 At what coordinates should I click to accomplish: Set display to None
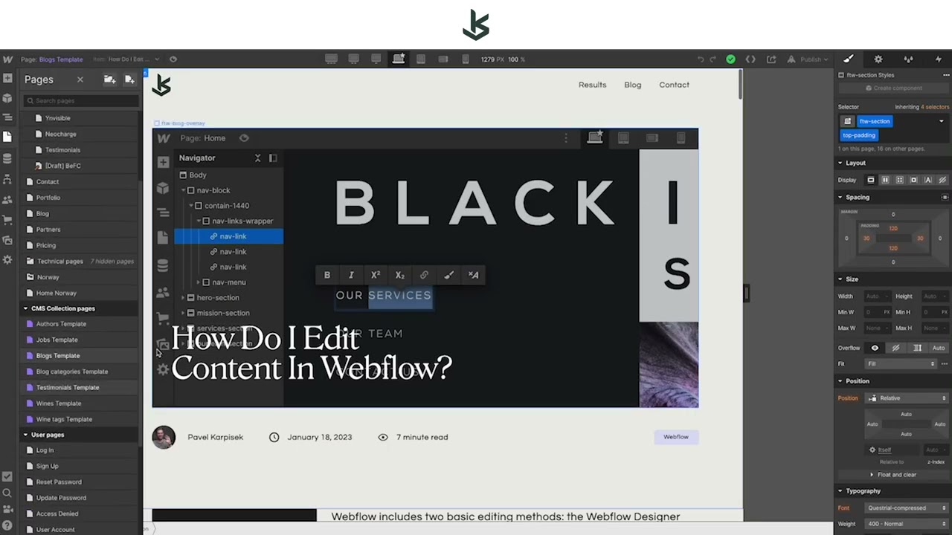coord(942,180)
